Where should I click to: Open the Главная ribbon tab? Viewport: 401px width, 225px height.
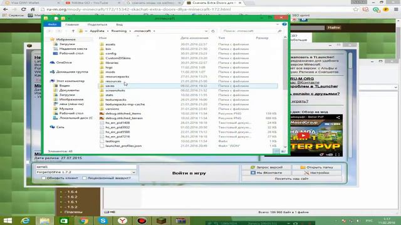click(x=72, y=24)
